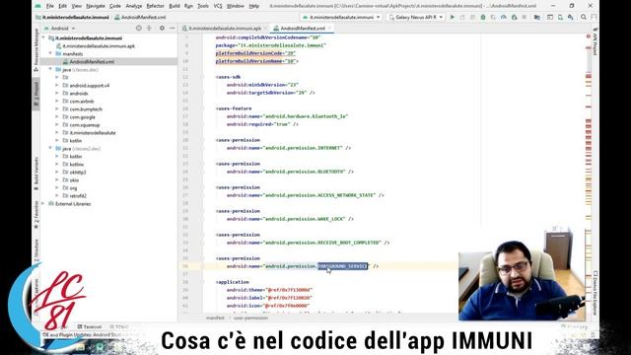Open the Profiler gauge icon in toolbar
The width and height of the screenshot is (631, 355).
pos(504,18)
